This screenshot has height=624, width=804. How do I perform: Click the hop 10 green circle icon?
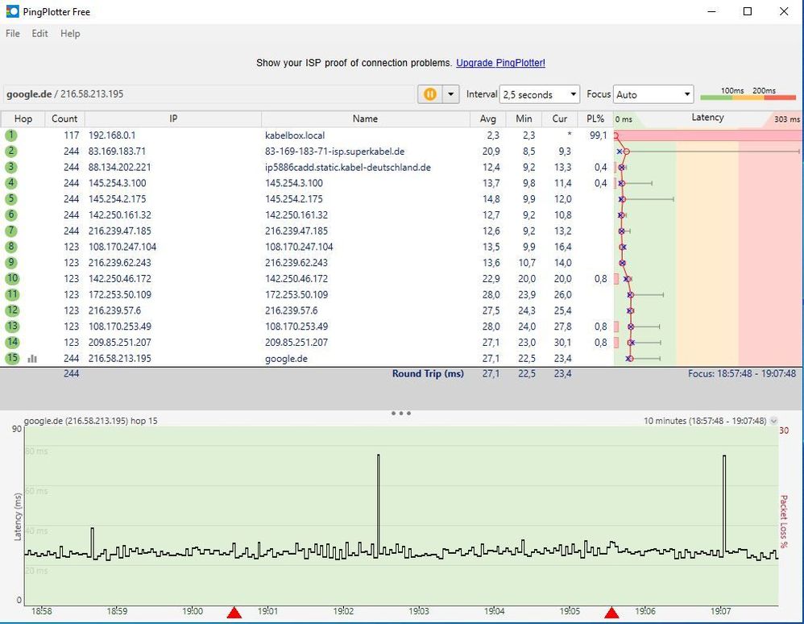point(11,279)
